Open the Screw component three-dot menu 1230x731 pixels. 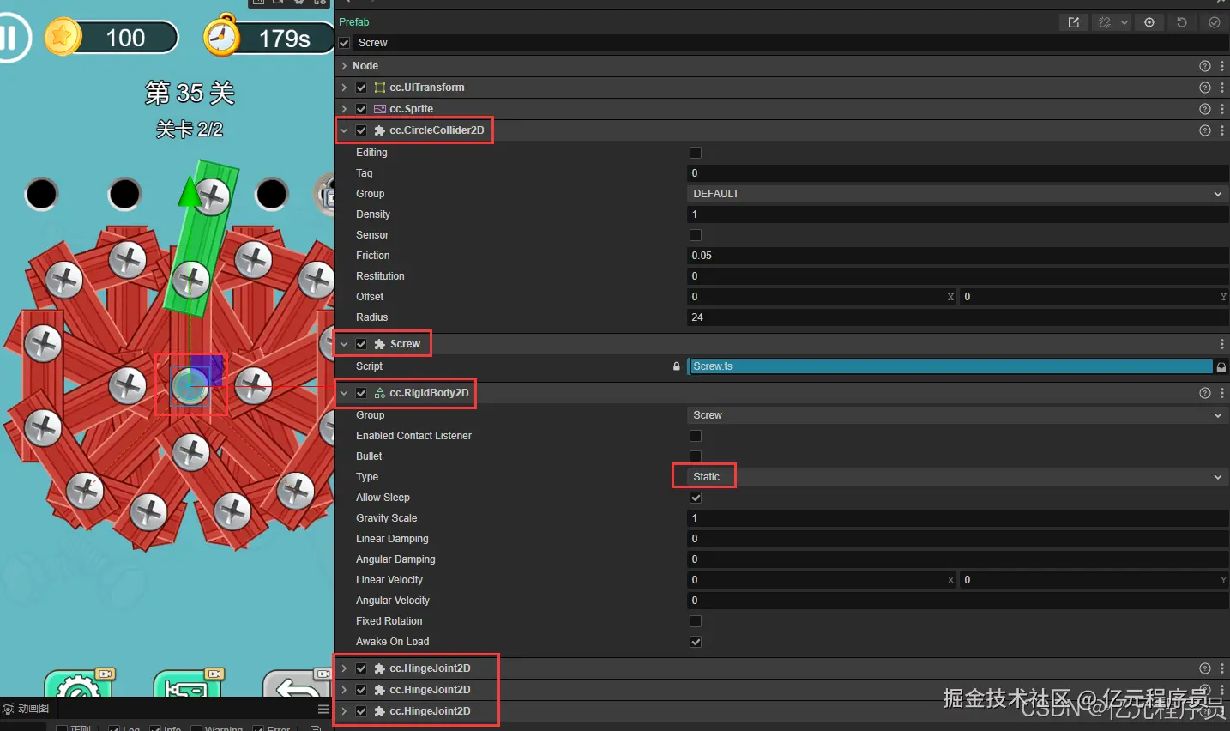(1222, 344)
